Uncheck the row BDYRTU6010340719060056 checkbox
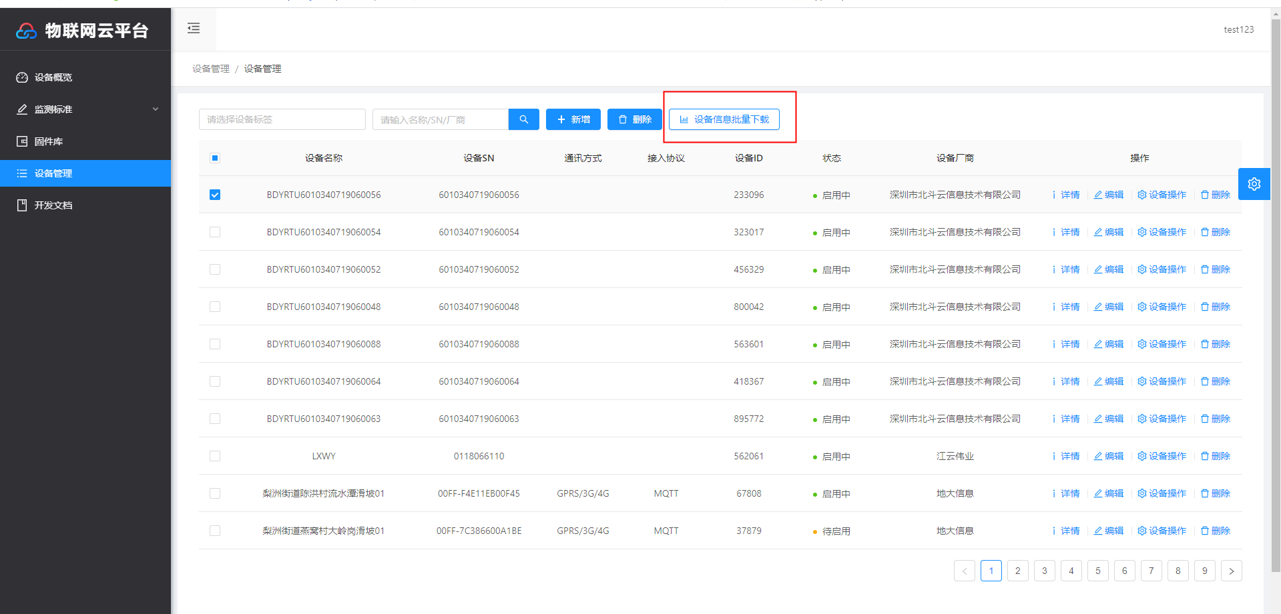 [x=215, y=195]
